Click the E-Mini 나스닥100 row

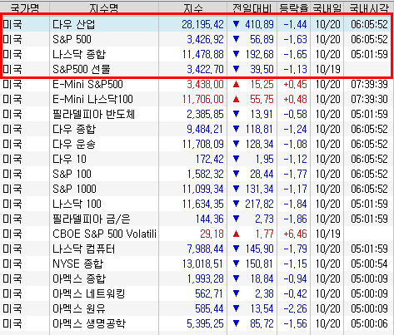coord(197,99)
